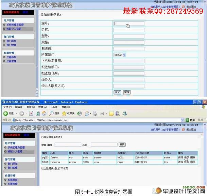
Task: Open the 编辑(E) menu
Action: pyautogui.click(x=19, y=107)
